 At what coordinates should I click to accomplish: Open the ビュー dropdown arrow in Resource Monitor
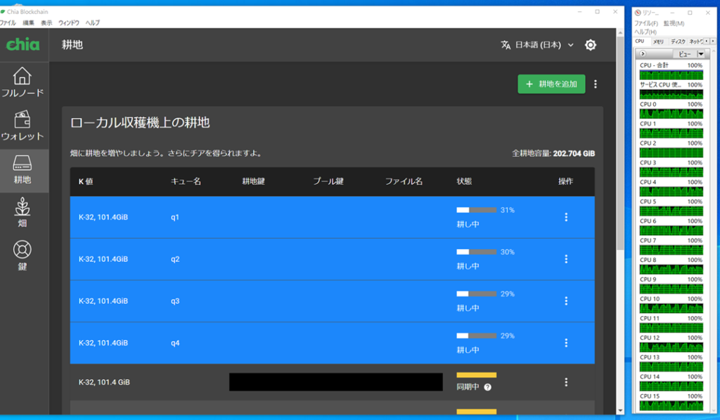coord(701,54)
